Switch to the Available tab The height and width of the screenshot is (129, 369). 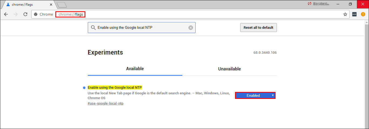coord(135,69)
